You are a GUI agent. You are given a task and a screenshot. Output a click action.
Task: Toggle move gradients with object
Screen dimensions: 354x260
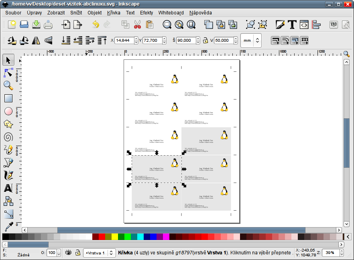(295, 41)
